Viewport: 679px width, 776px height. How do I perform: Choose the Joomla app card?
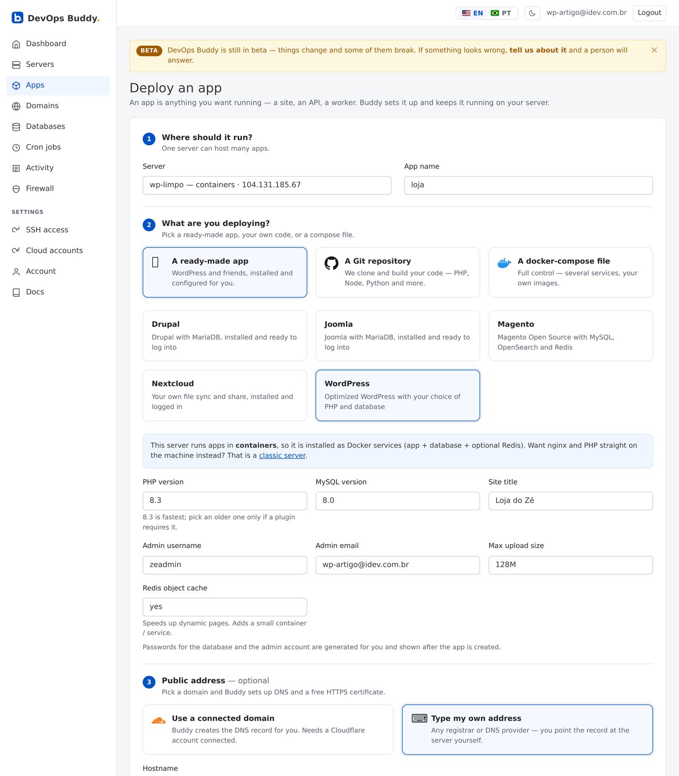[x=398, y=336]
